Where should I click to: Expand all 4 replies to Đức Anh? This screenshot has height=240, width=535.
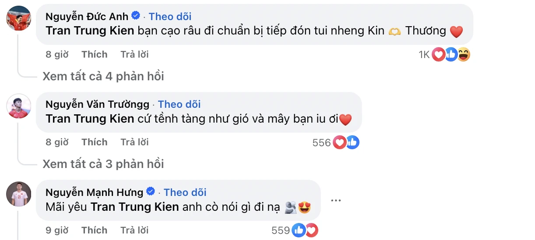tap(103, 76)
